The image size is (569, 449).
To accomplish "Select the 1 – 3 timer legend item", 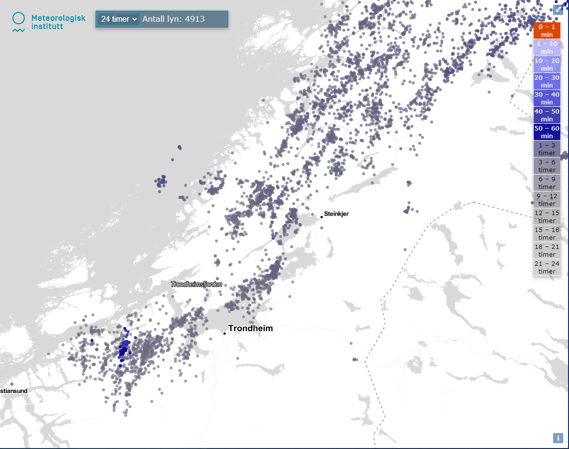I will pos(547,149).
